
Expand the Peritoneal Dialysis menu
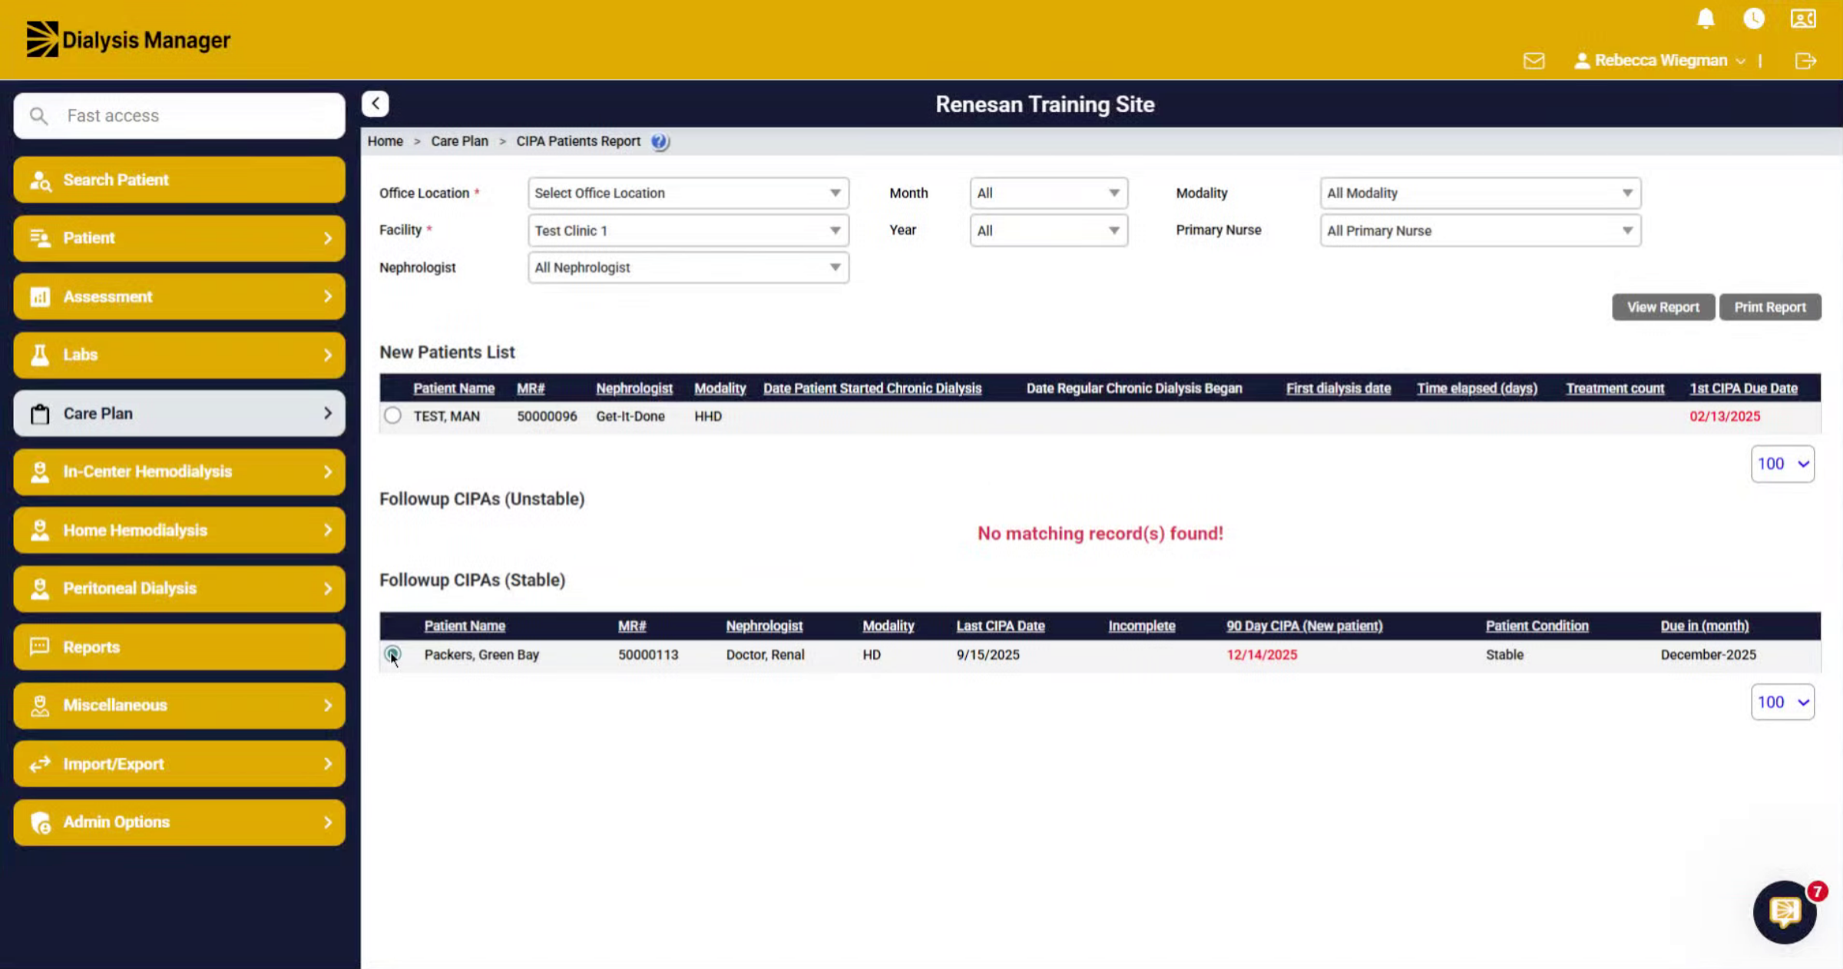click(x=179, y=588)
